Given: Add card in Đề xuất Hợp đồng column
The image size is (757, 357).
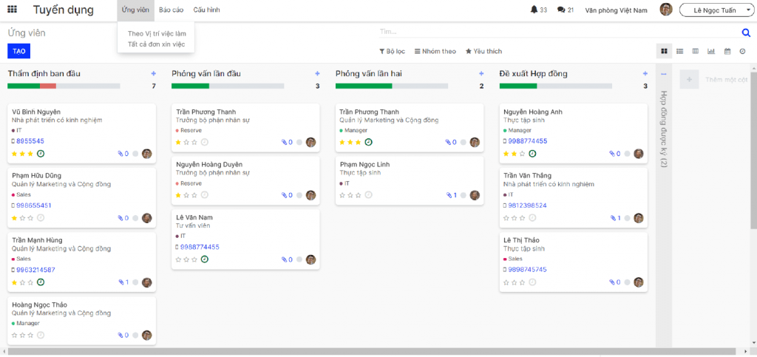Looking at the screenshot, I should click(645, 74).
